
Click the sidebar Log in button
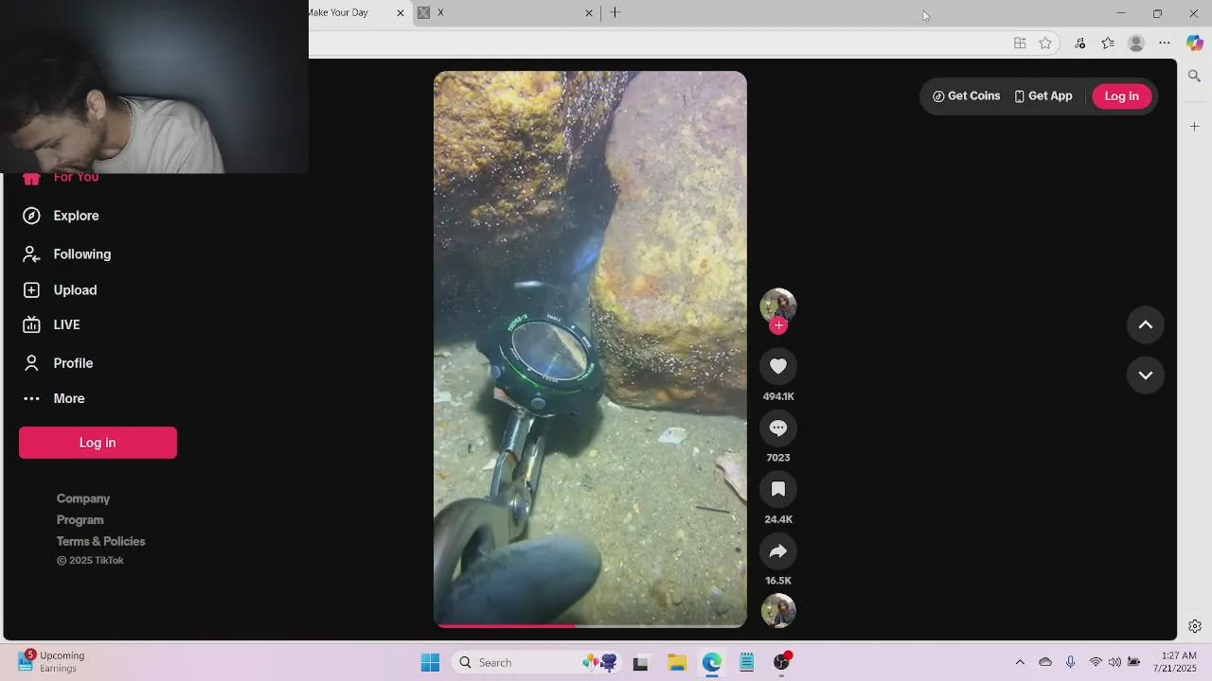click(98, 443)
